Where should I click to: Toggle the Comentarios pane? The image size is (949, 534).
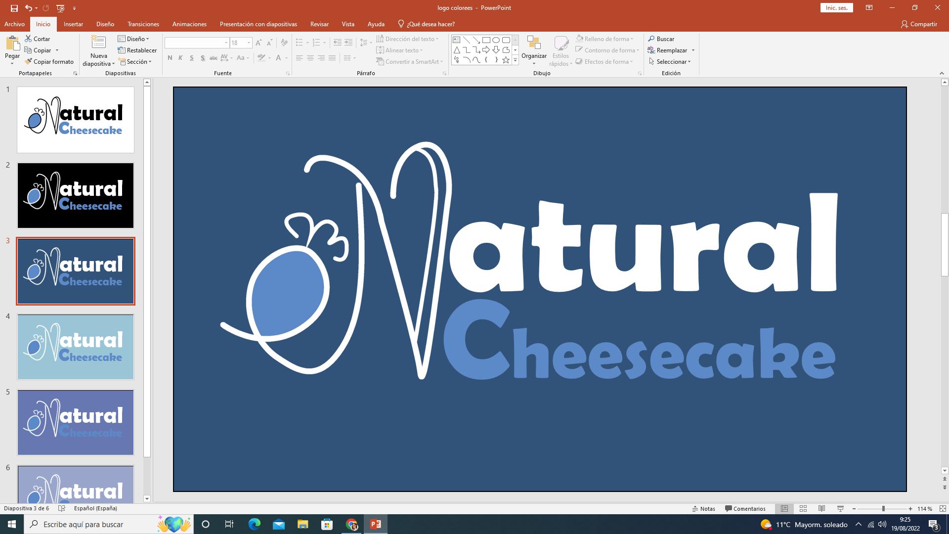tap(745, 508)
